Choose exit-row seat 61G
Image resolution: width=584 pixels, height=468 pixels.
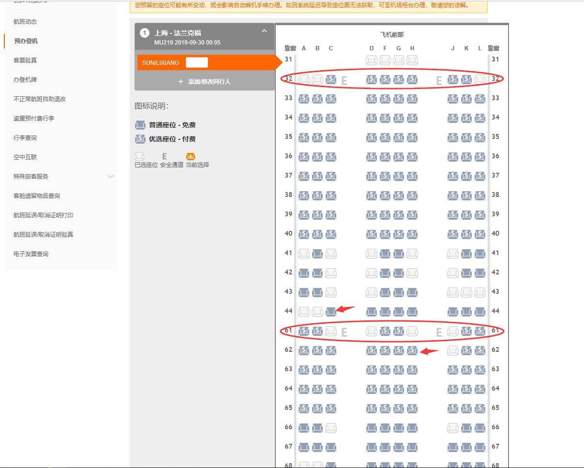point(399,331)
